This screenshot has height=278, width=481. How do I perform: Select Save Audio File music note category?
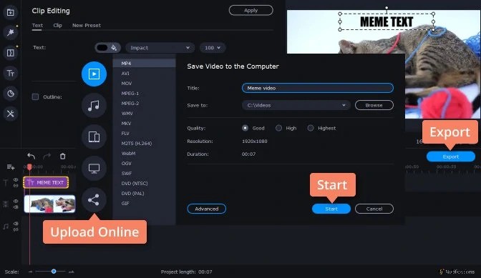[x=94, y=105]
